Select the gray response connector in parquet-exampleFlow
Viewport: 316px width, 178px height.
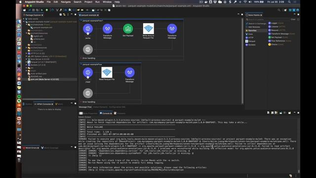88,93
